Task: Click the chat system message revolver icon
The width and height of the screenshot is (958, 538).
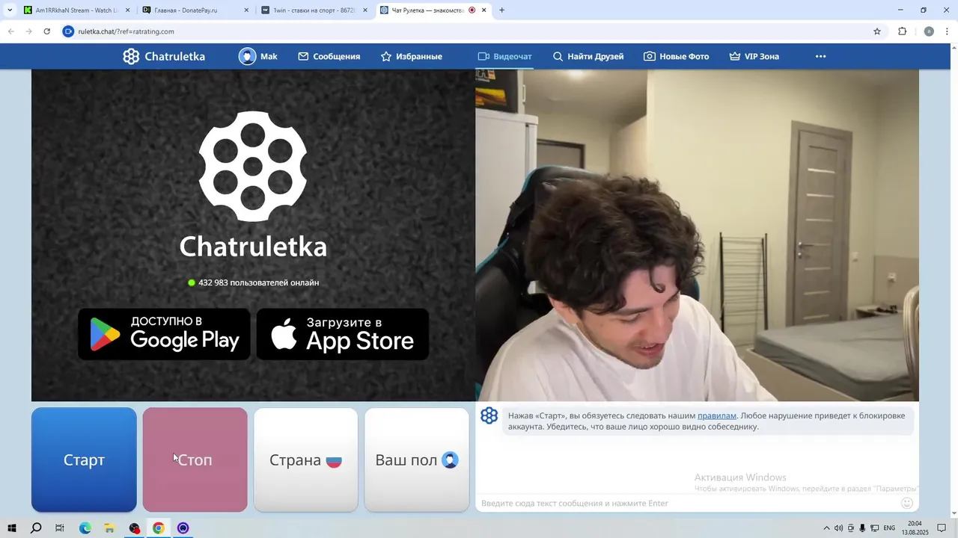Action: tap(489, 416)
